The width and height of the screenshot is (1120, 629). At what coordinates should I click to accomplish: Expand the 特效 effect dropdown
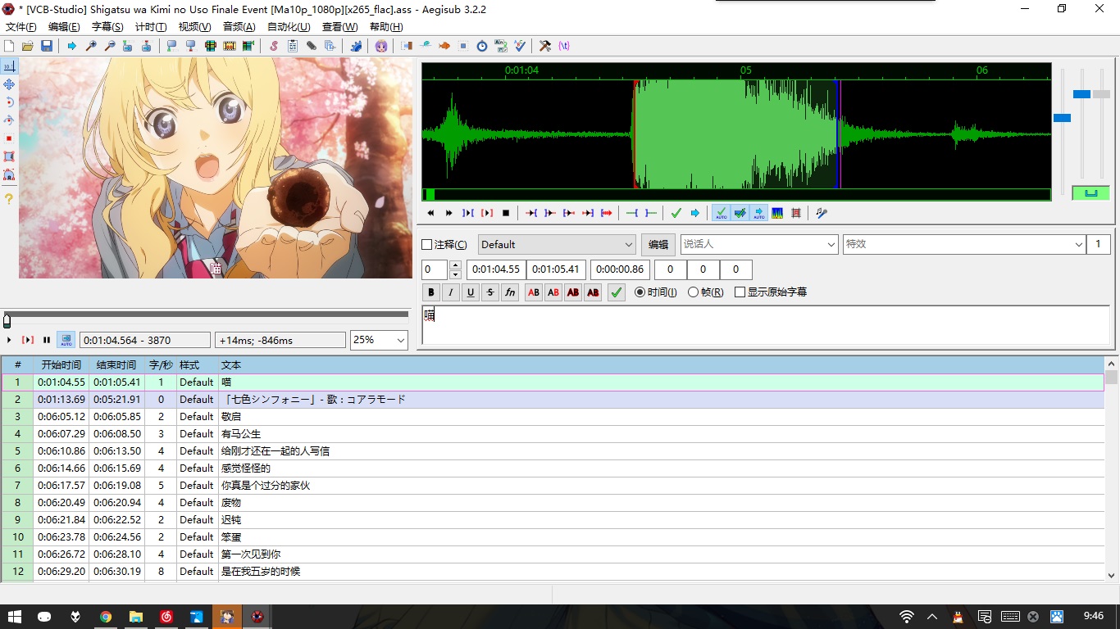pos(1079,244)
